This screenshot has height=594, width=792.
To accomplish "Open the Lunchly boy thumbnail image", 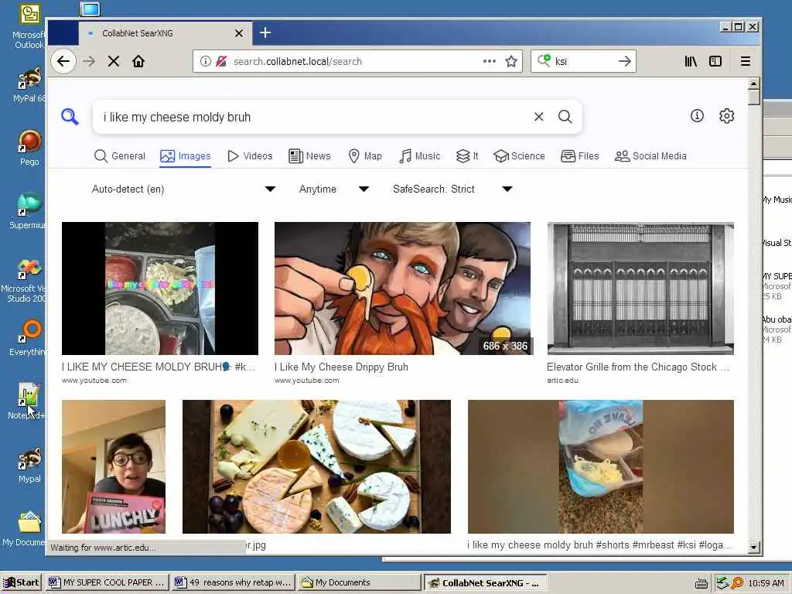I will [114, 466].
